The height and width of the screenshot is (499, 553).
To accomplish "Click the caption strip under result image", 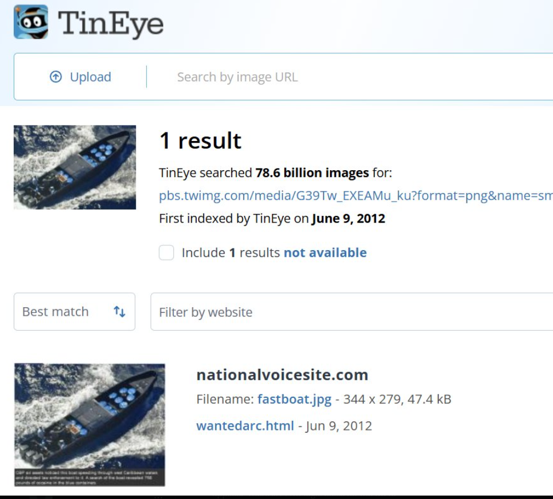I will click(90, 477).
